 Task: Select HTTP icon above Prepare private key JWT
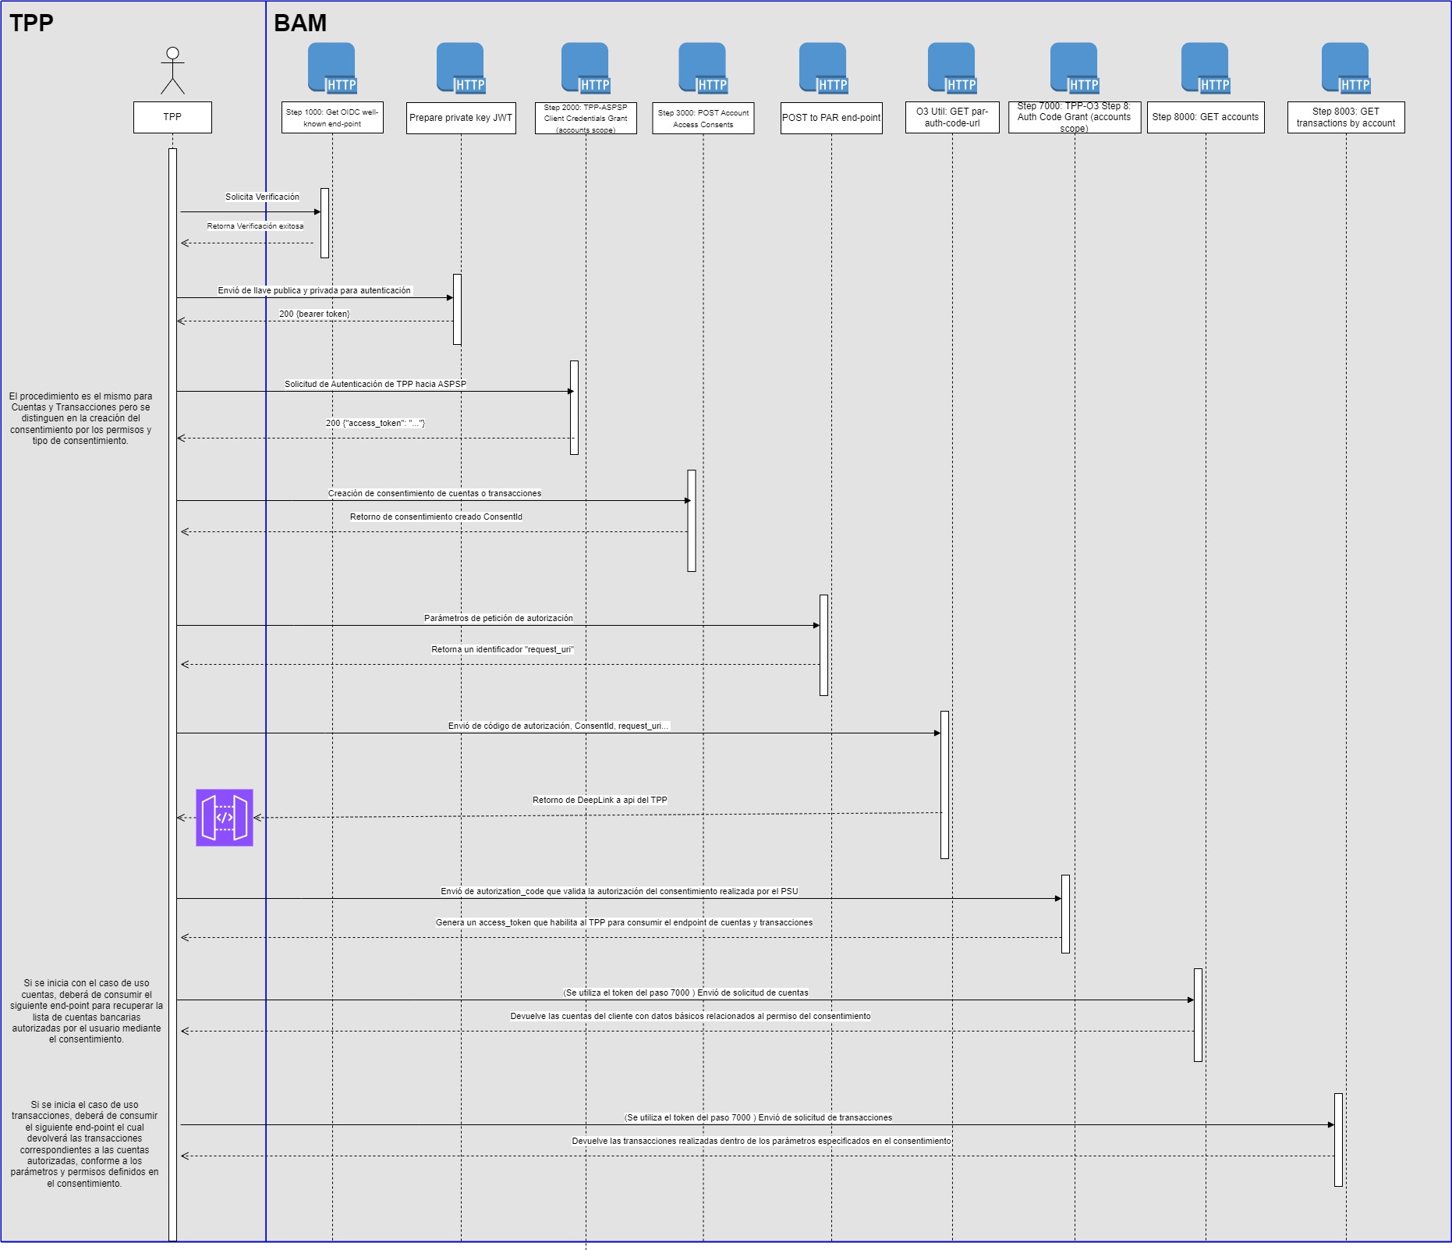[x=461, y=69]
